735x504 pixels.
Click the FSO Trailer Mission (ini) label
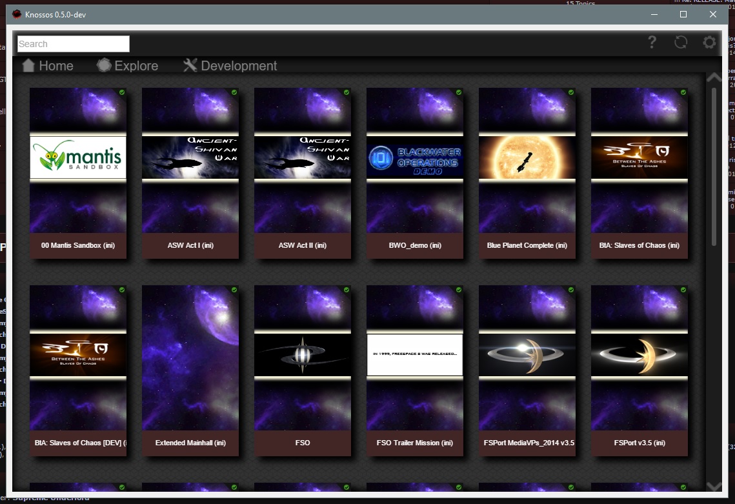(x=415, y=443)
